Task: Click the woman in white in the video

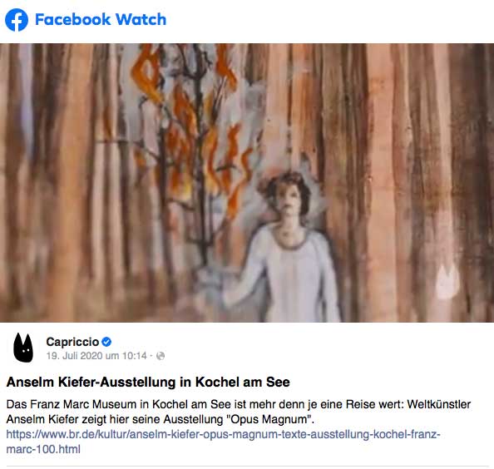Action: coord(284,247)
